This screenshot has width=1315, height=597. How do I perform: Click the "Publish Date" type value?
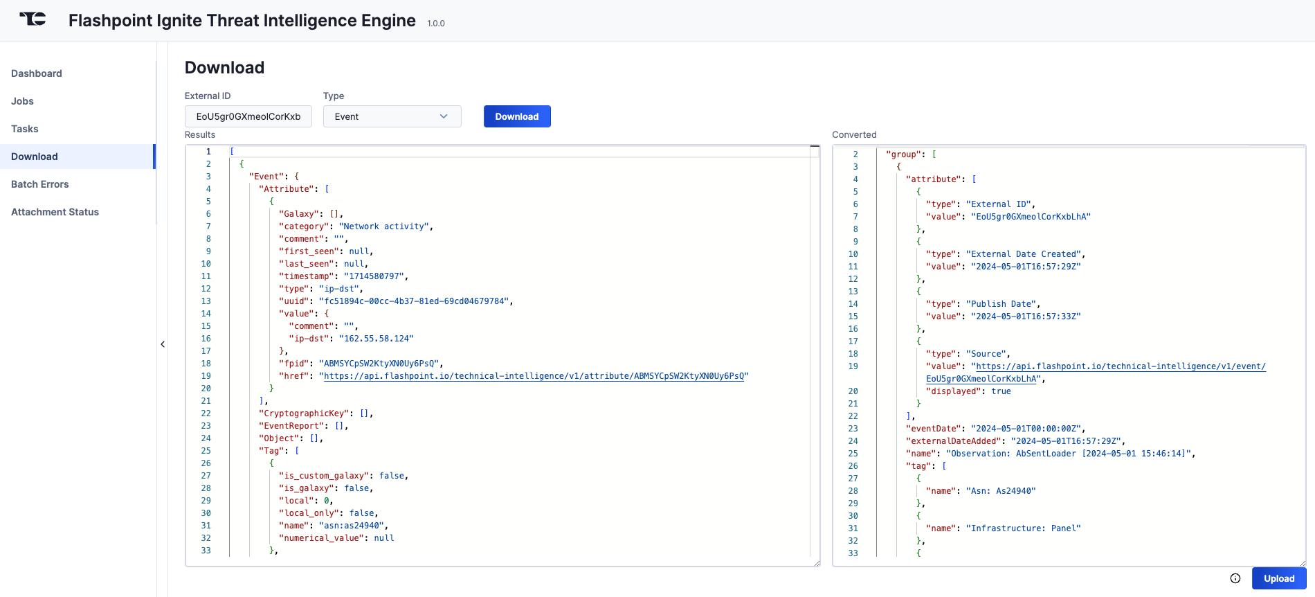1001,304
